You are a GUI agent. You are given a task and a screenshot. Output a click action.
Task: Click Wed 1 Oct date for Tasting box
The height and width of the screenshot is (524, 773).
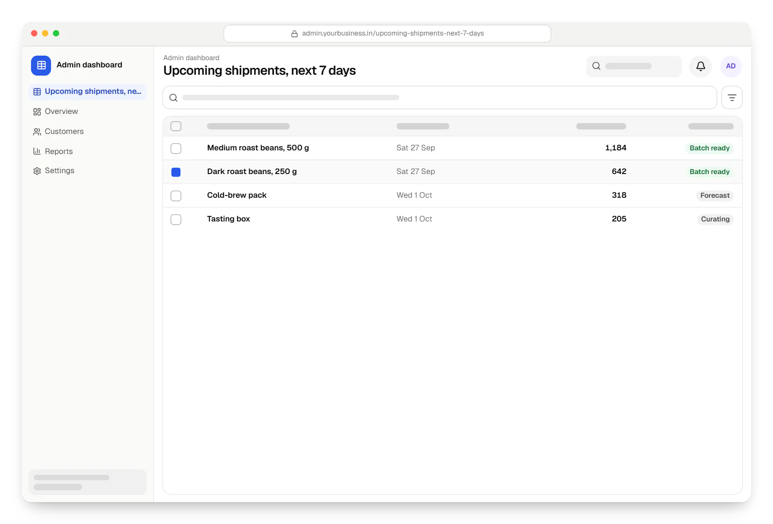(414, 219)
